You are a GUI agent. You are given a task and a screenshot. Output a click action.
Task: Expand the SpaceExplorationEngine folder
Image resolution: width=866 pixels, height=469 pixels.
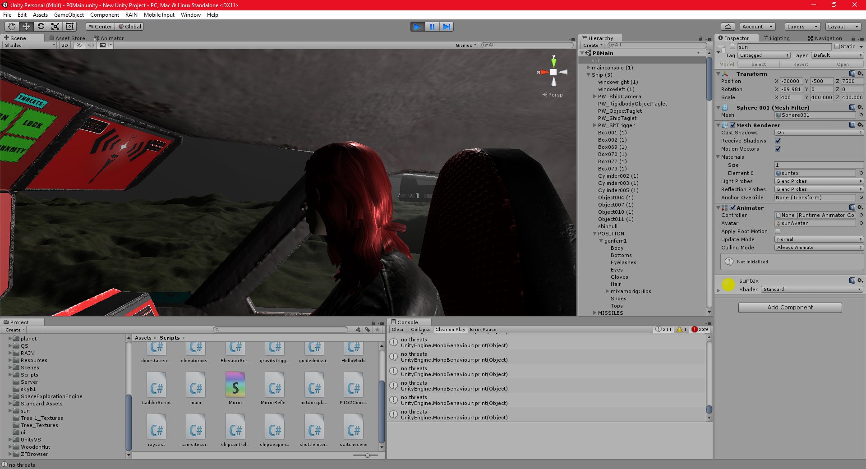pyautogui.click(x=10, y=396)
